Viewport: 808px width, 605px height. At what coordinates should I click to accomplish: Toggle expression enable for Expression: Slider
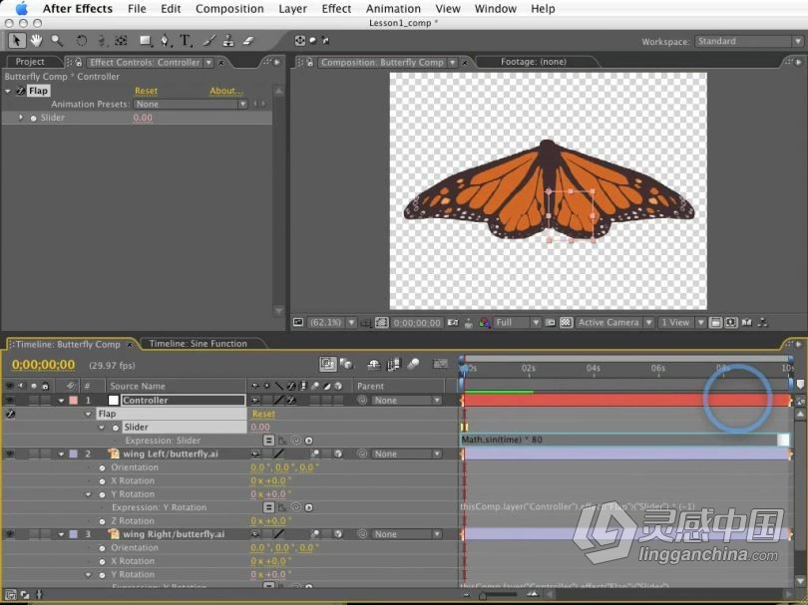click(x=268, y=441)
